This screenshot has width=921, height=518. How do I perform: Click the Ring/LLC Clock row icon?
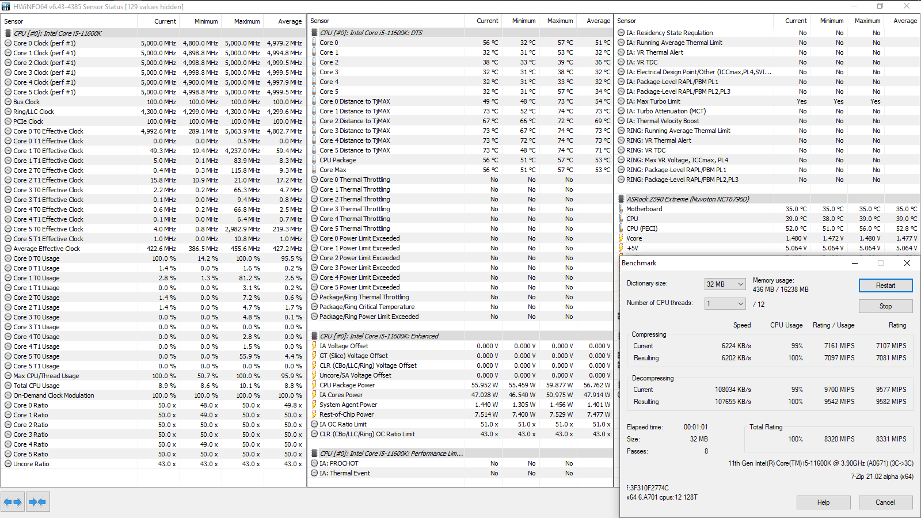(8, 112)
